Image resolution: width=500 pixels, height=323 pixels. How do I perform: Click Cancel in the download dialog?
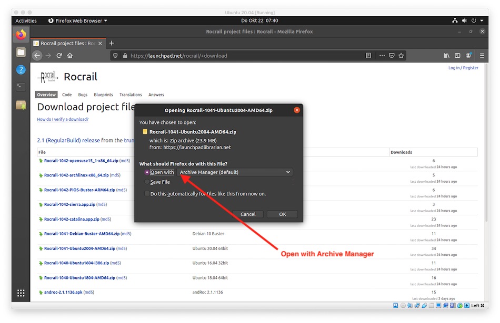click(248, 214)
